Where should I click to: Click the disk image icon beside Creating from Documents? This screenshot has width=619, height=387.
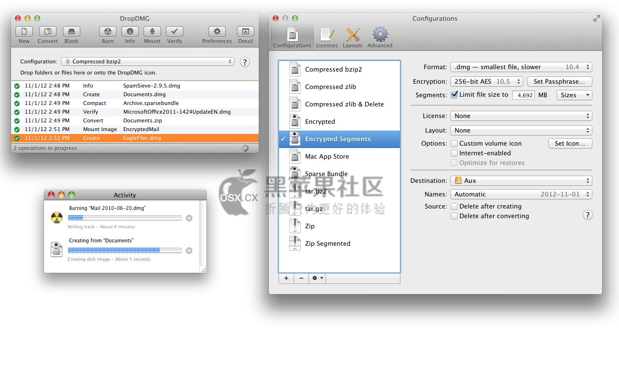(x=57, y=250)
